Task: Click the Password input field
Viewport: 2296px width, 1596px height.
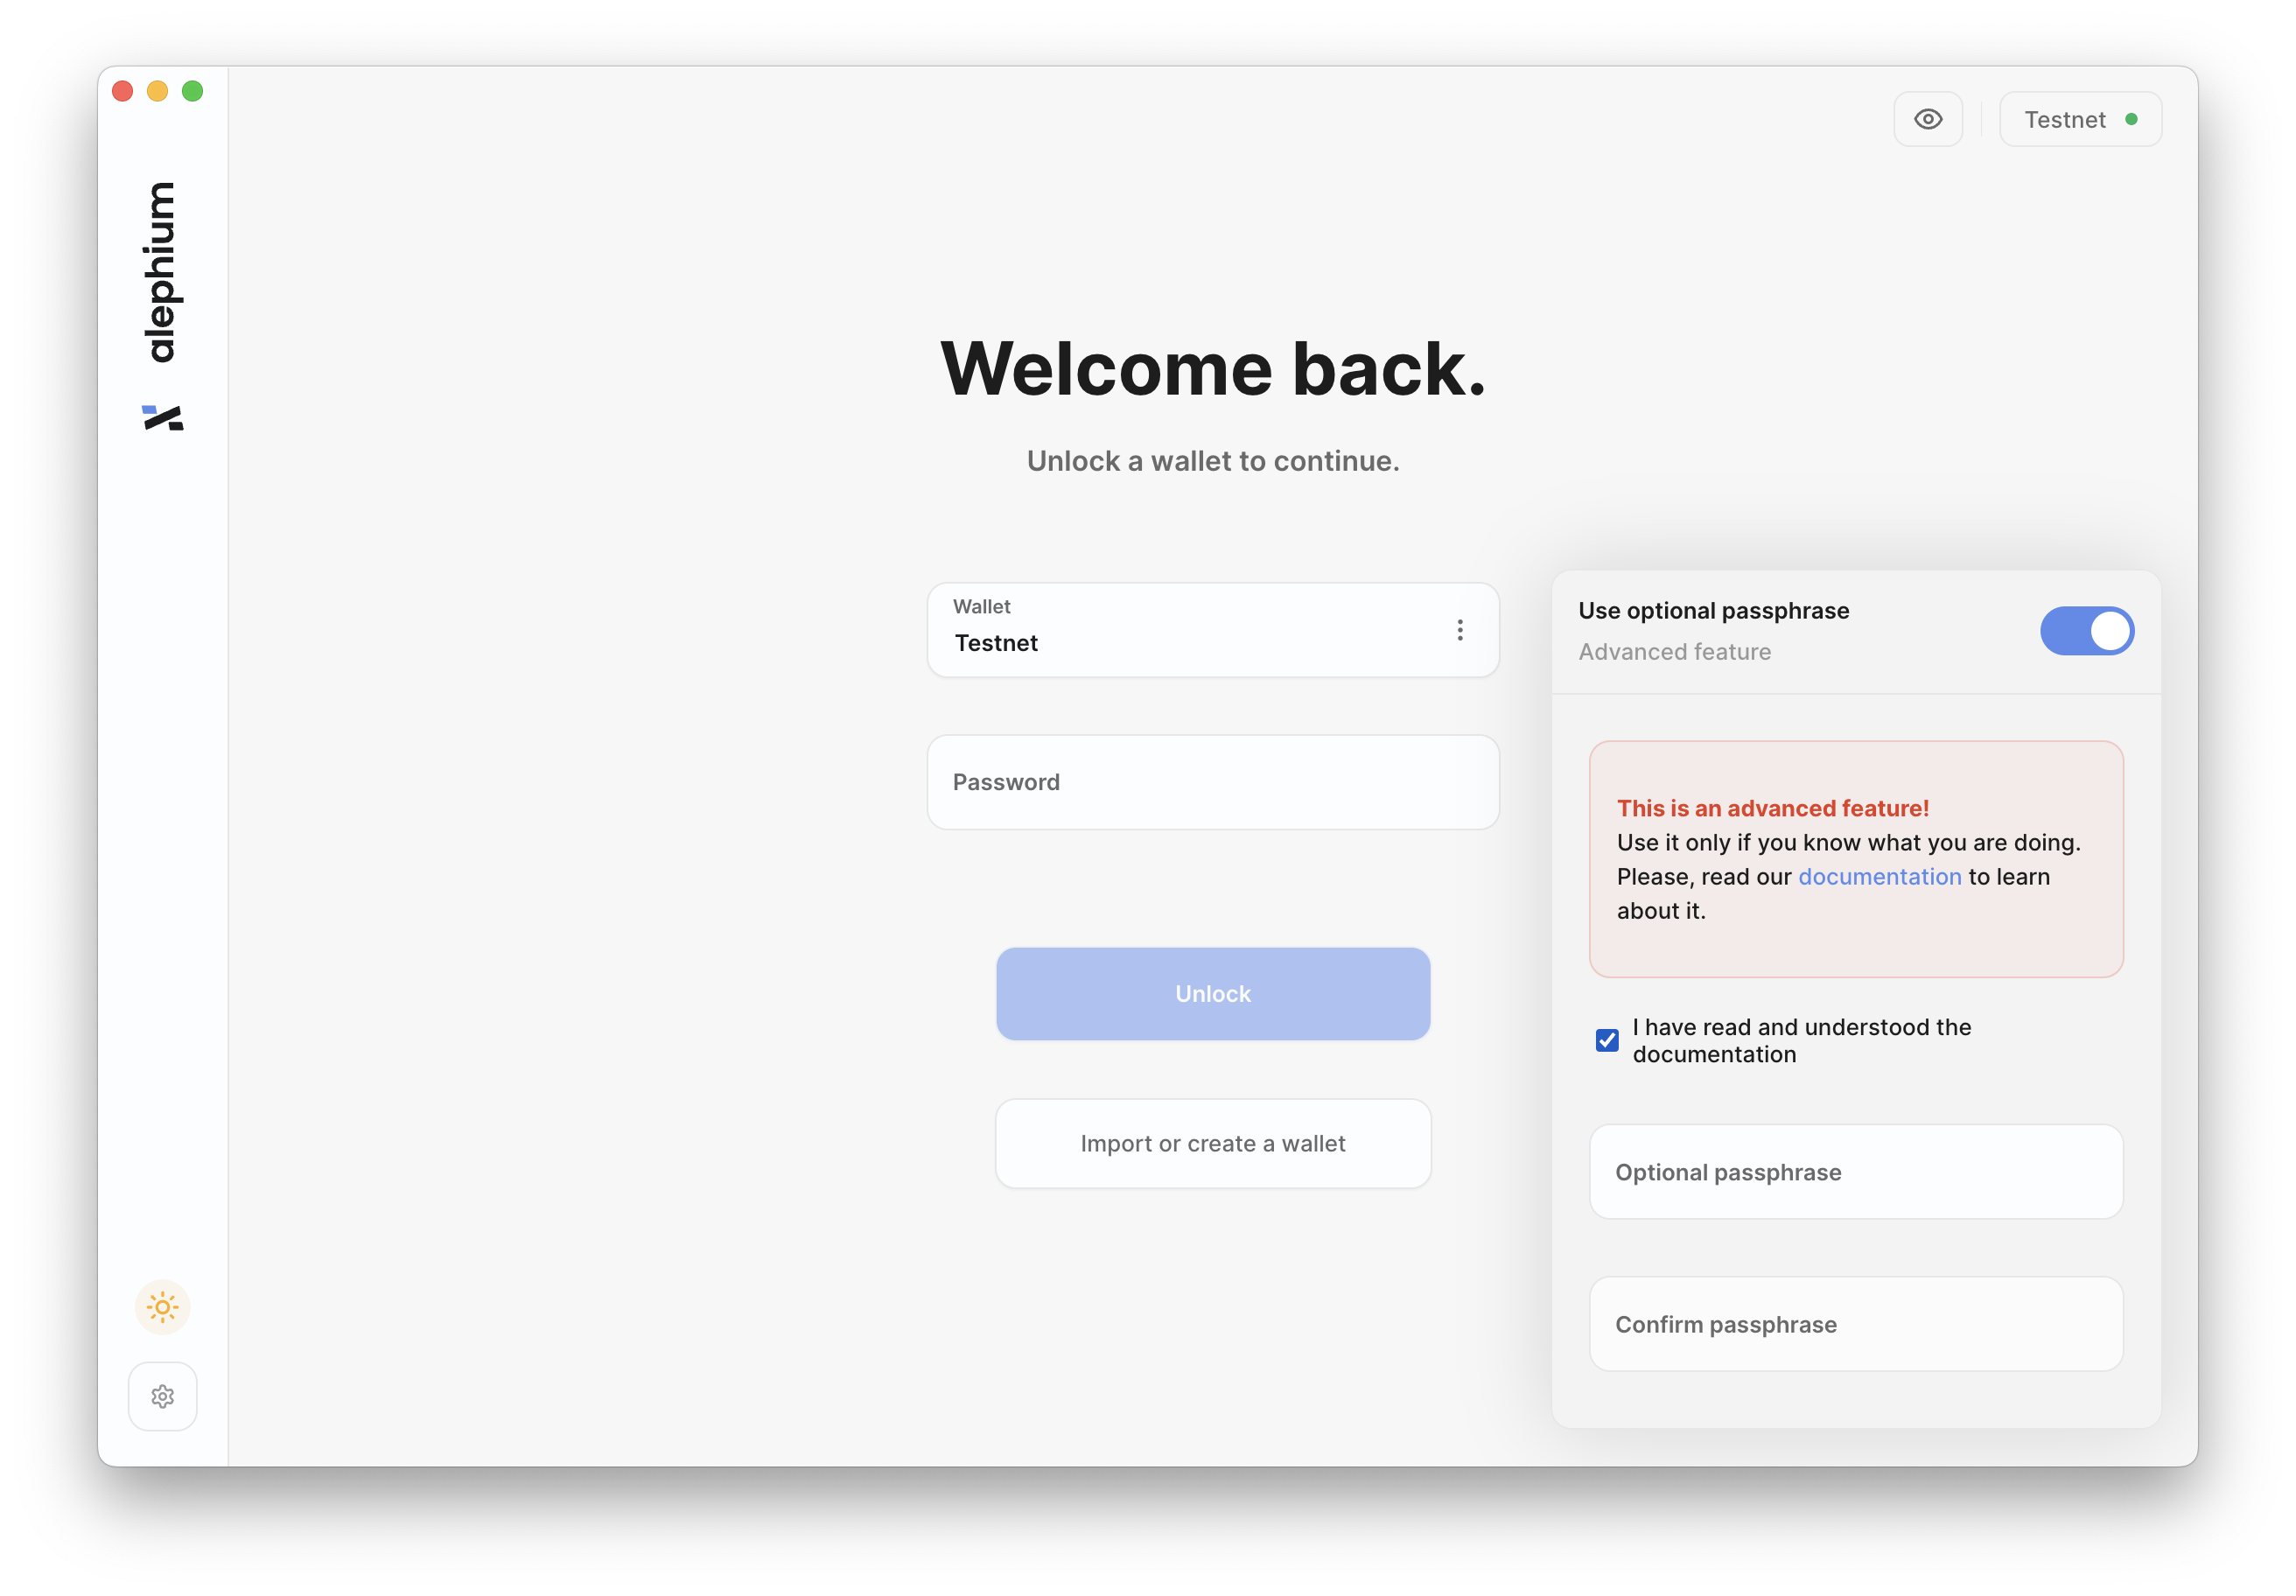Action: 1211,781
